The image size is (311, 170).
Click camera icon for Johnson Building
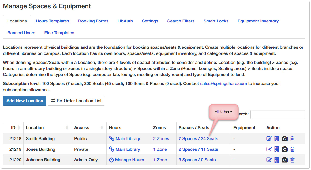(x=285, y=160)
